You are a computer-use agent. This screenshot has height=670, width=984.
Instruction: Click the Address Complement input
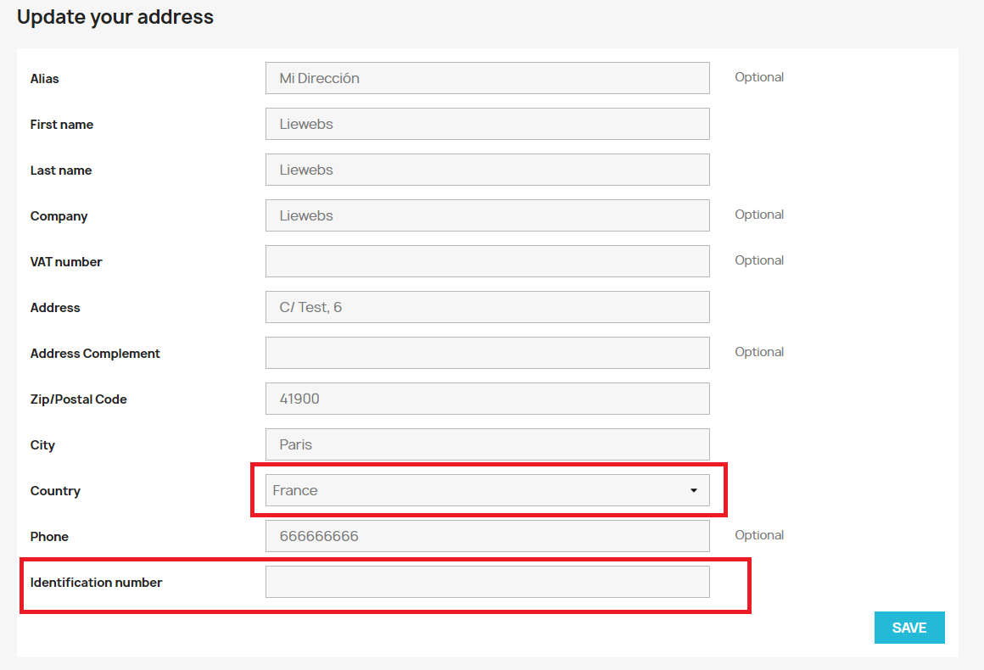click(x=488, y=353)
